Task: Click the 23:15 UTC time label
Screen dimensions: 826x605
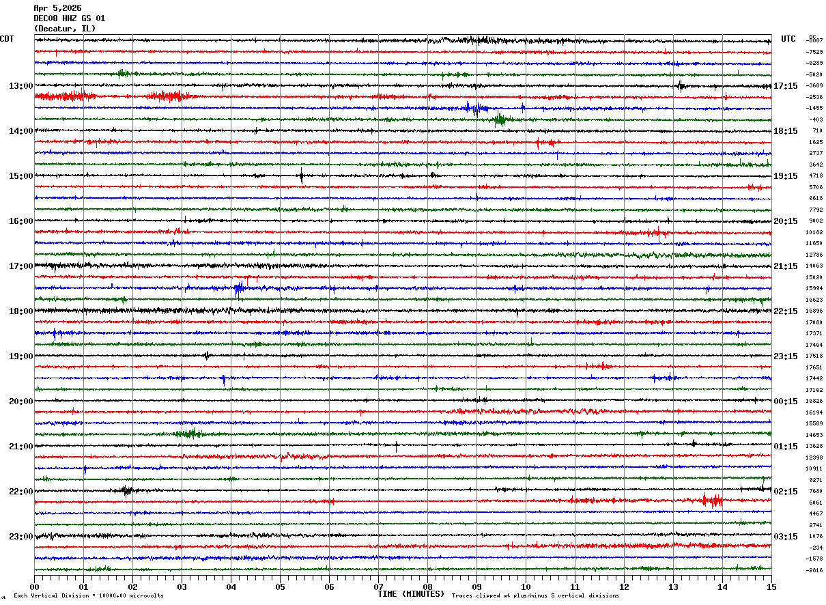Action: [786, 356]
